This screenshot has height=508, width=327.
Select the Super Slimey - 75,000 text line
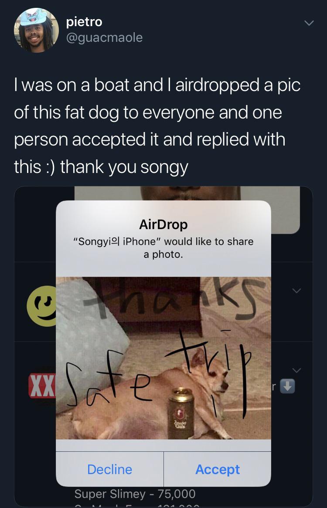[135, 494]
